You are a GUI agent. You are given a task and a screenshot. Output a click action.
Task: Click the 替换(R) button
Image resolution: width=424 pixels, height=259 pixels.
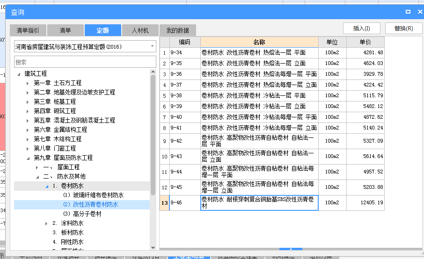click(403, 29)
